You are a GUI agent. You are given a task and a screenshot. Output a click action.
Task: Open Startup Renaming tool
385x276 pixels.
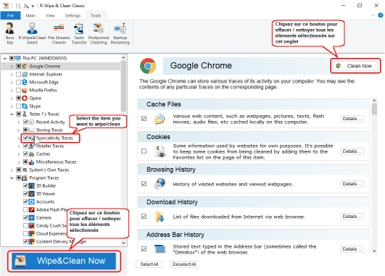(x=120, y=33)
